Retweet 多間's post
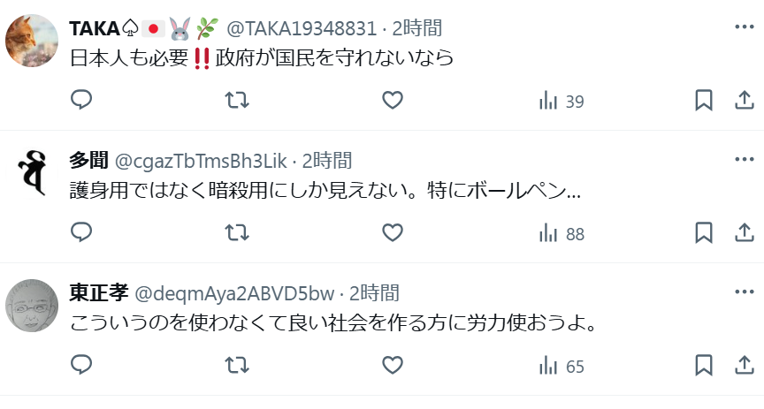Viewport: 764px width, 409px height. coord(237,232)
